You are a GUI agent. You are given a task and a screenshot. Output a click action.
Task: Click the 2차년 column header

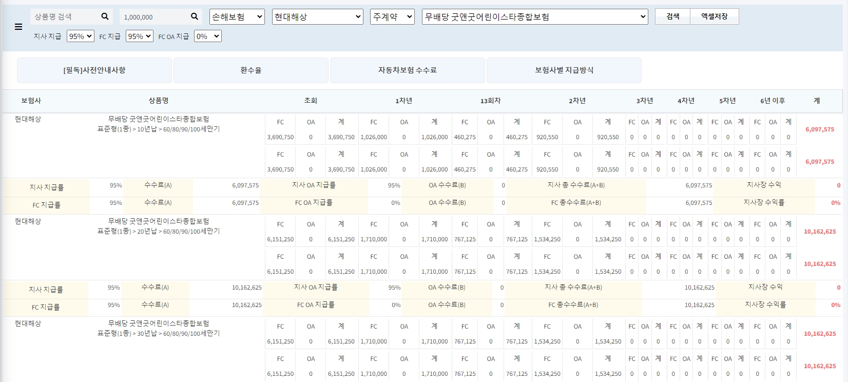(x=577, y=101)
